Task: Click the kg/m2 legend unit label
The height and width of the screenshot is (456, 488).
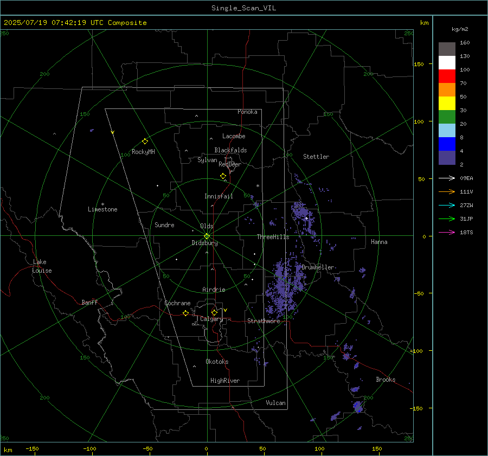Action: [x=460, y=29]
